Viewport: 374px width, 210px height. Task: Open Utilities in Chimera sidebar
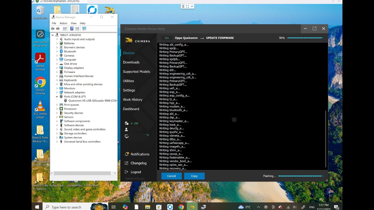pyautogui.click(x=129, y=81)
